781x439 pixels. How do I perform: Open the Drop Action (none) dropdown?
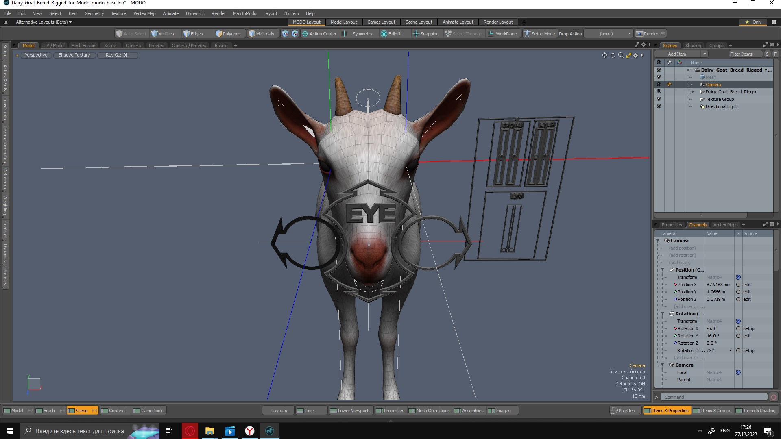coord(609,34)
